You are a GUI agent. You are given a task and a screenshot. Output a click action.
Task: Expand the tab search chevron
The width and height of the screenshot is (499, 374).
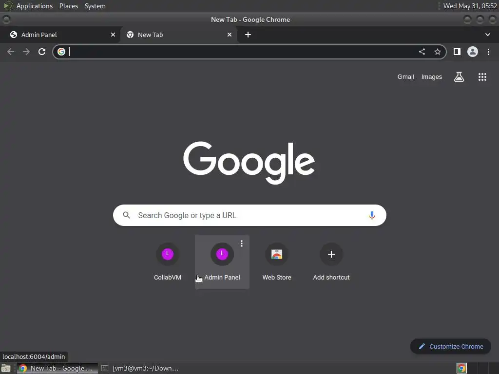coord(487,35)
